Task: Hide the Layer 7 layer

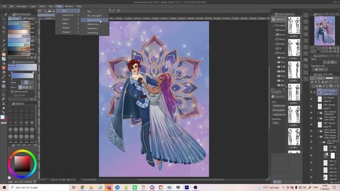Action: 311,163
